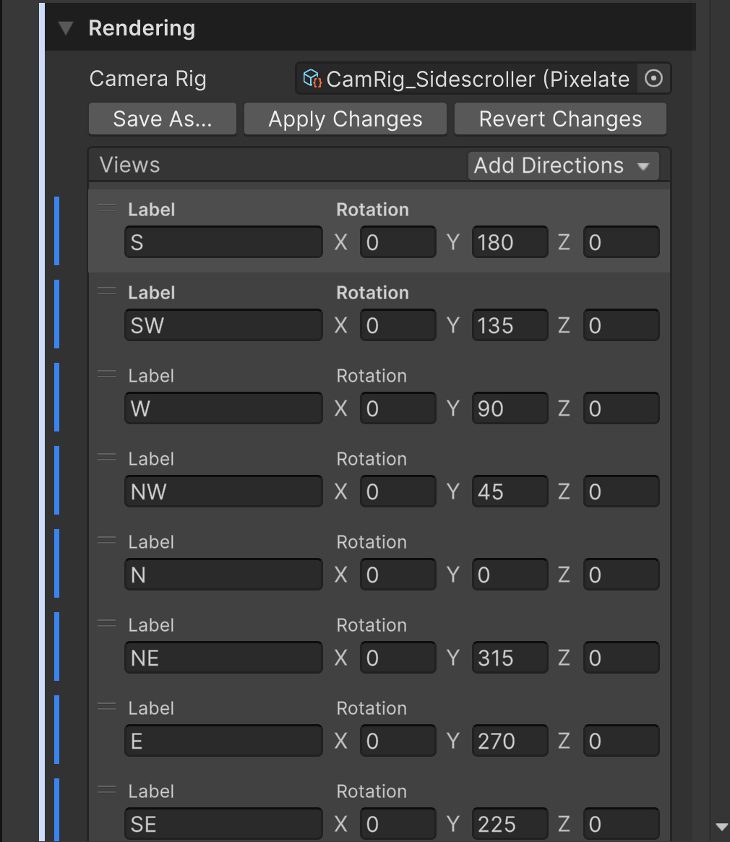The image size is (730, 842).
Task: Click Rotation X field in the S row
Action: coord(398,242)
